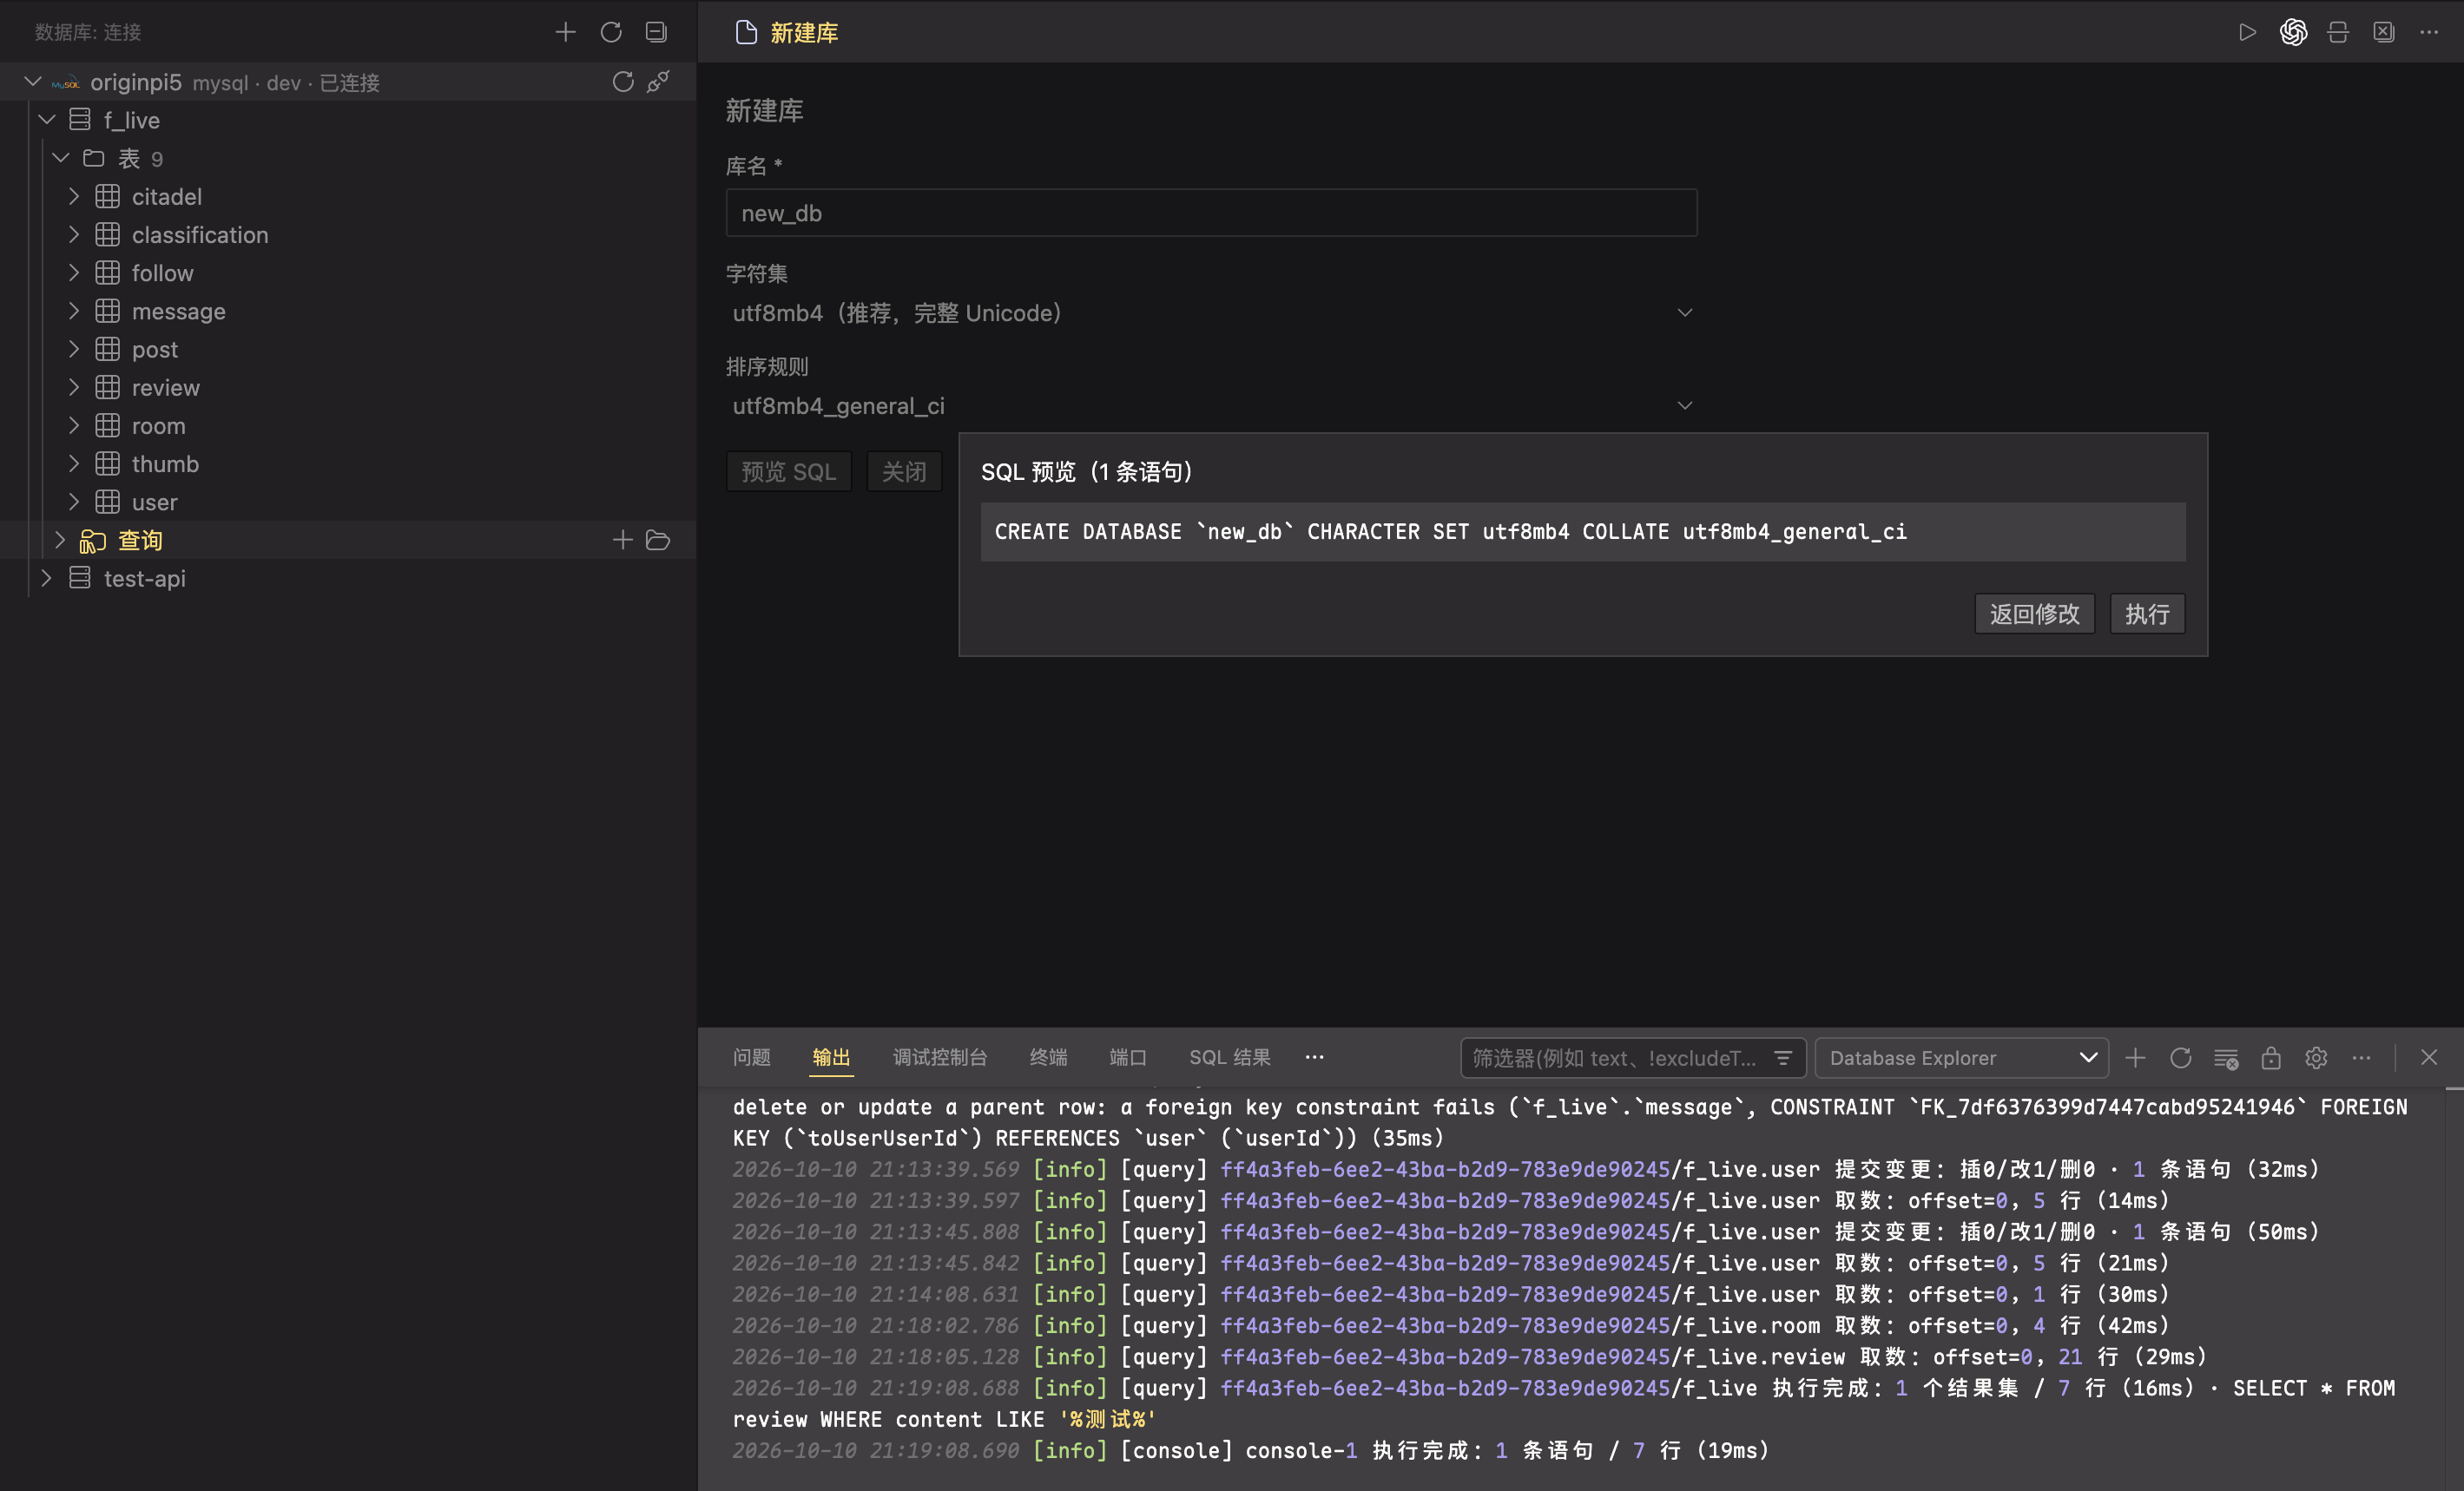Show more panel tabs ellipsis next to SQL 结果
This screenshot has width=2464, height=1491.
pos(1315,1057)
